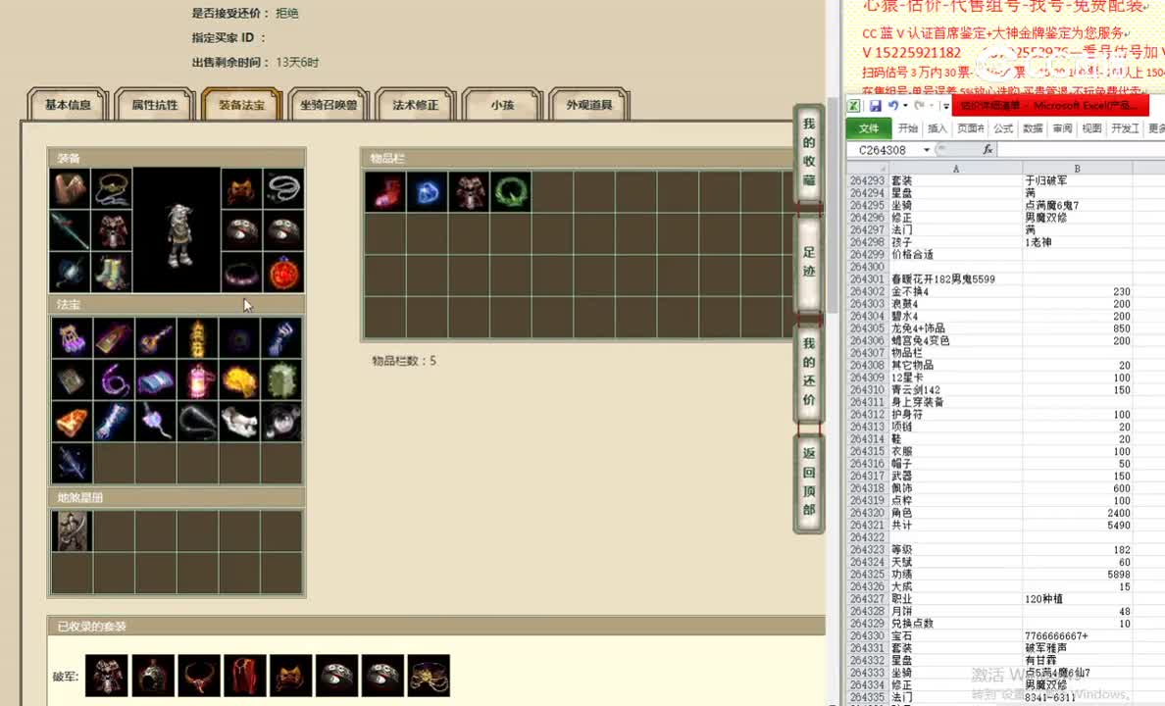Click the fx insert function button

(x=988, y=149)
